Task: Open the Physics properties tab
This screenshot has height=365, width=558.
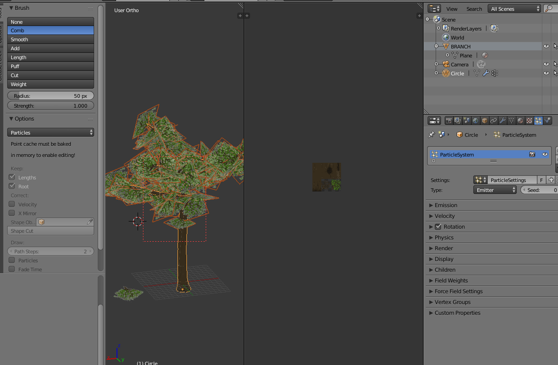Action: point(547,121)
